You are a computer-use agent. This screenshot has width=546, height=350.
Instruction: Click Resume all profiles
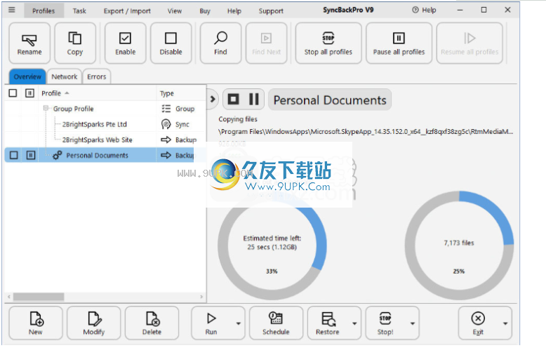[470, 43]
